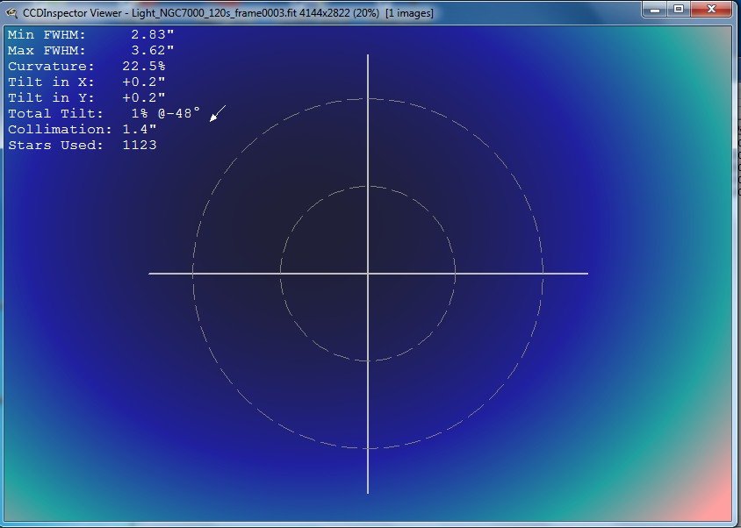Select the tilt direction arrow indicator
This screenshot has width=741, height=528.
pyautogui.click(x=216, y=113)
